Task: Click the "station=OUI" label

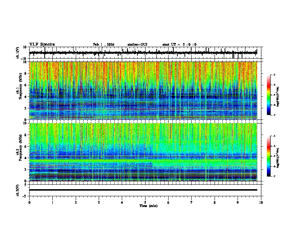Action: [x=137, y=45]
